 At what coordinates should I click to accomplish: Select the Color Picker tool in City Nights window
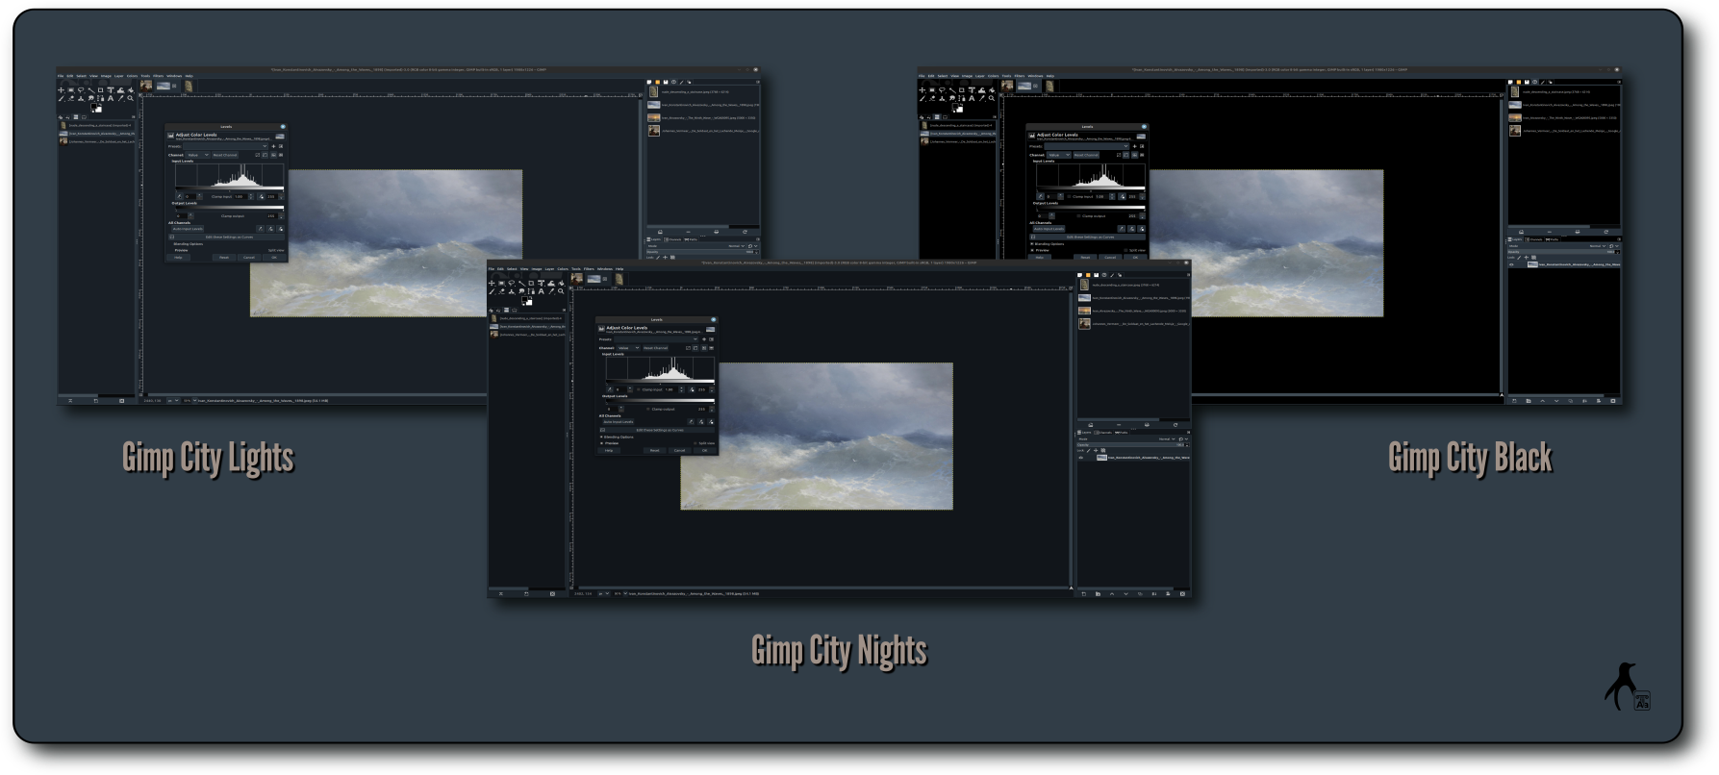tap(551, 291)
